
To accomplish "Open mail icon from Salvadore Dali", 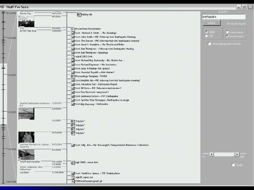I will point(73,84).
